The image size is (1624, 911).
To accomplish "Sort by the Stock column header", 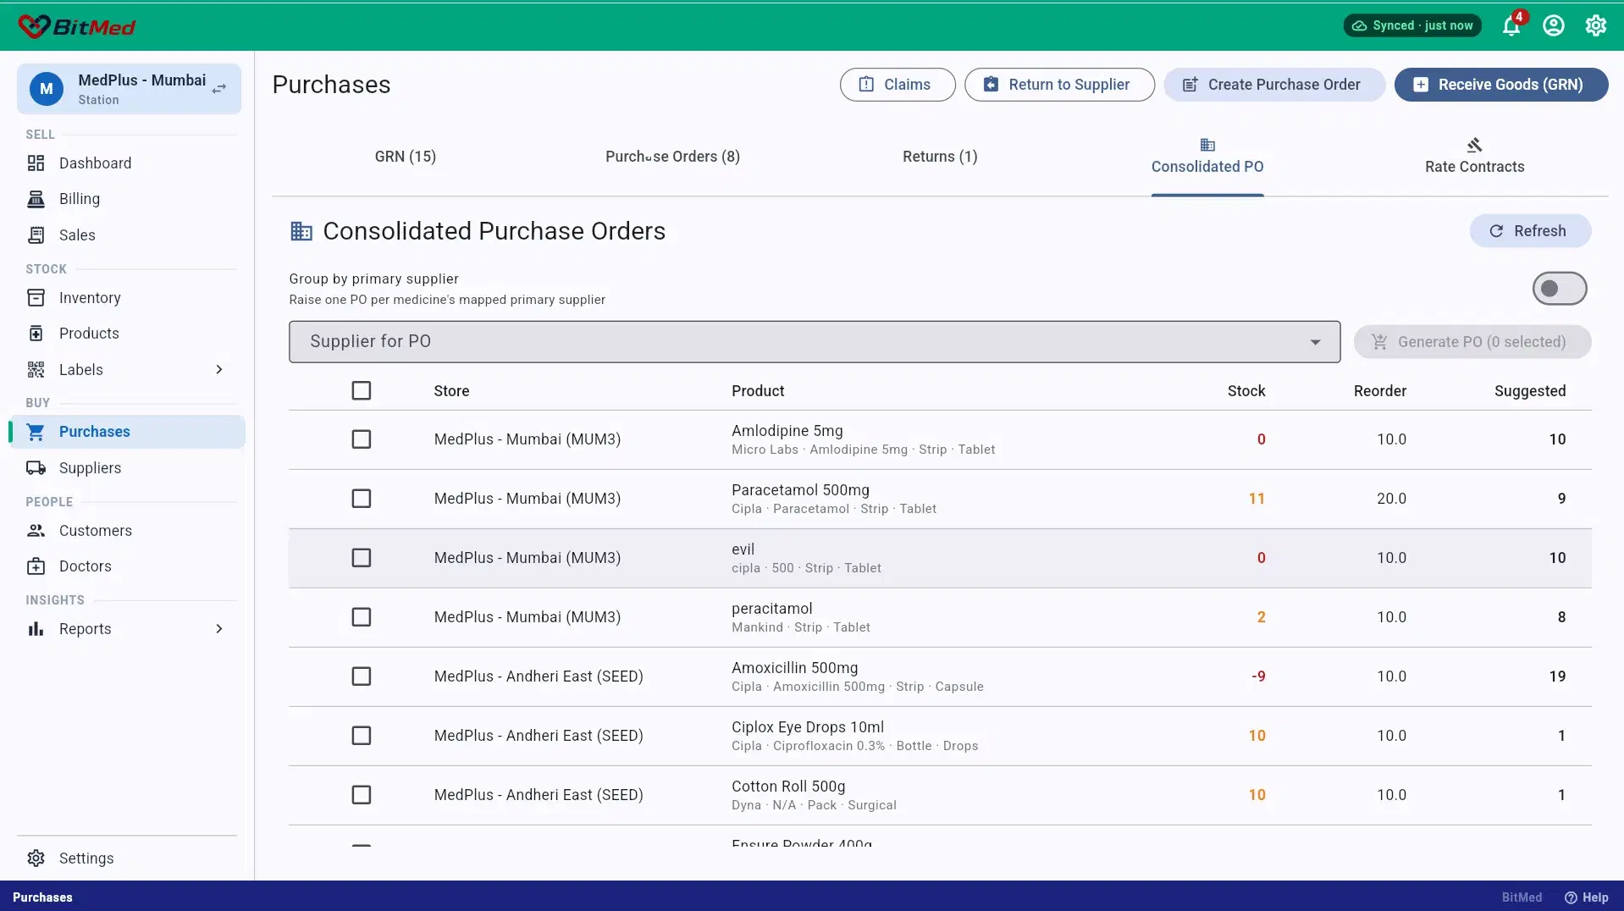I will pyautogui.click(x=1246, y=391).
